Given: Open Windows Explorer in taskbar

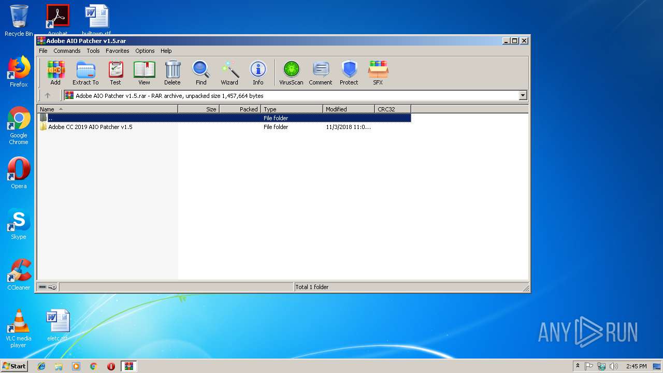Looking at the screenshot, I should [59, 366].
